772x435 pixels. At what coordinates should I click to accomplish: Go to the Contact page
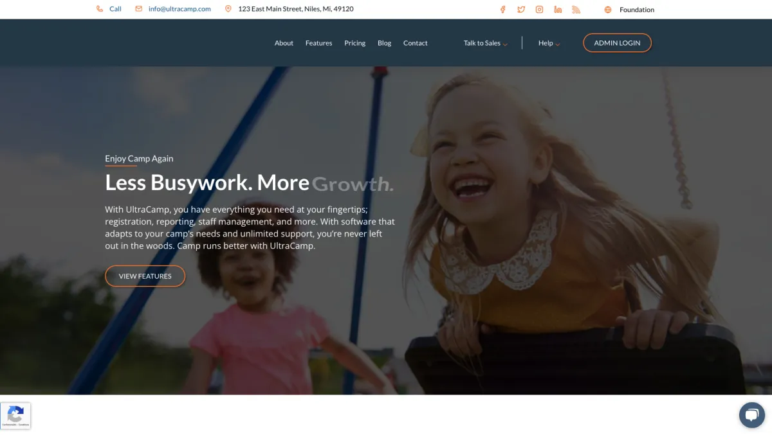tap(415, 43)
